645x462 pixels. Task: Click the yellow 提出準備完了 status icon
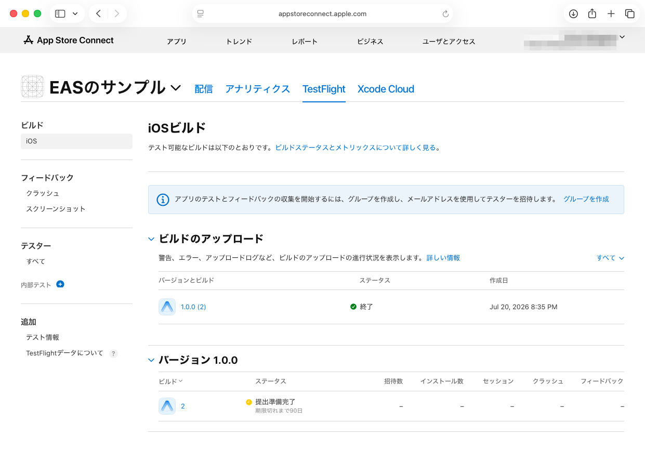[x=249, y=402]
